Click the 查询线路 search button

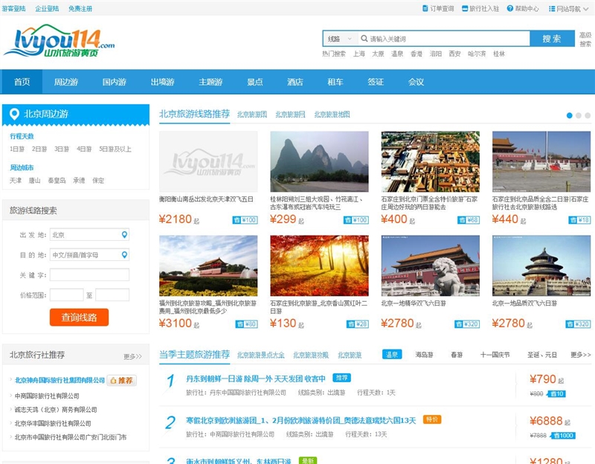click(80, 316)
